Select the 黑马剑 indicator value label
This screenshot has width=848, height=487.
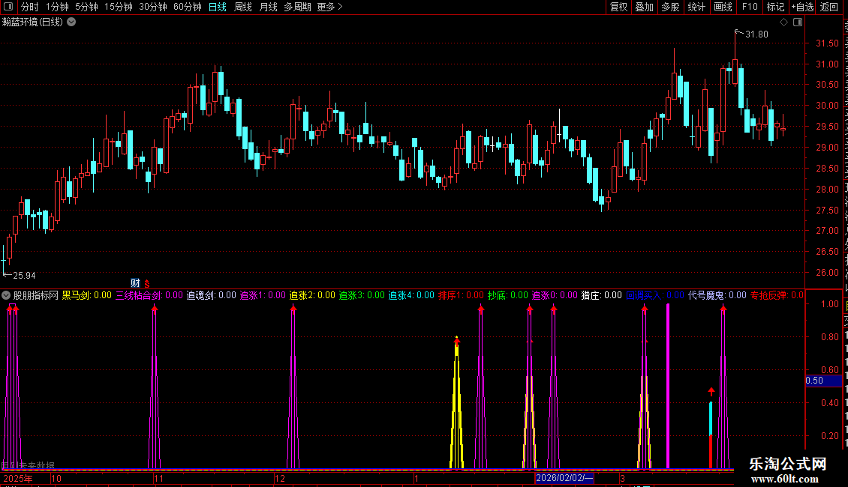click(x=86, y=295)
